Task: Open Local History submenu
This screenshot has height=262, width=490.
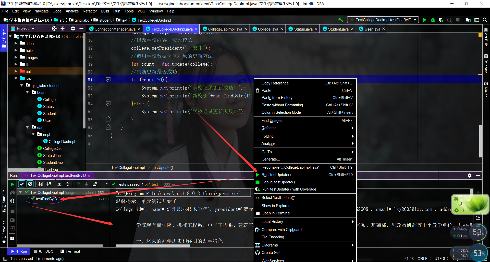Action: tap(305, 222)
